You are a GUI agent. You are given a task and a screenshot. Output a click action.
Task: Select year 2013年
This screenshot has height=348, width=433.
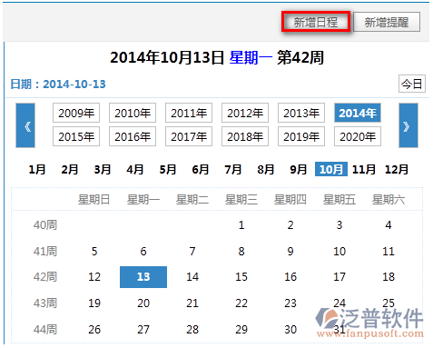point(301,113)
